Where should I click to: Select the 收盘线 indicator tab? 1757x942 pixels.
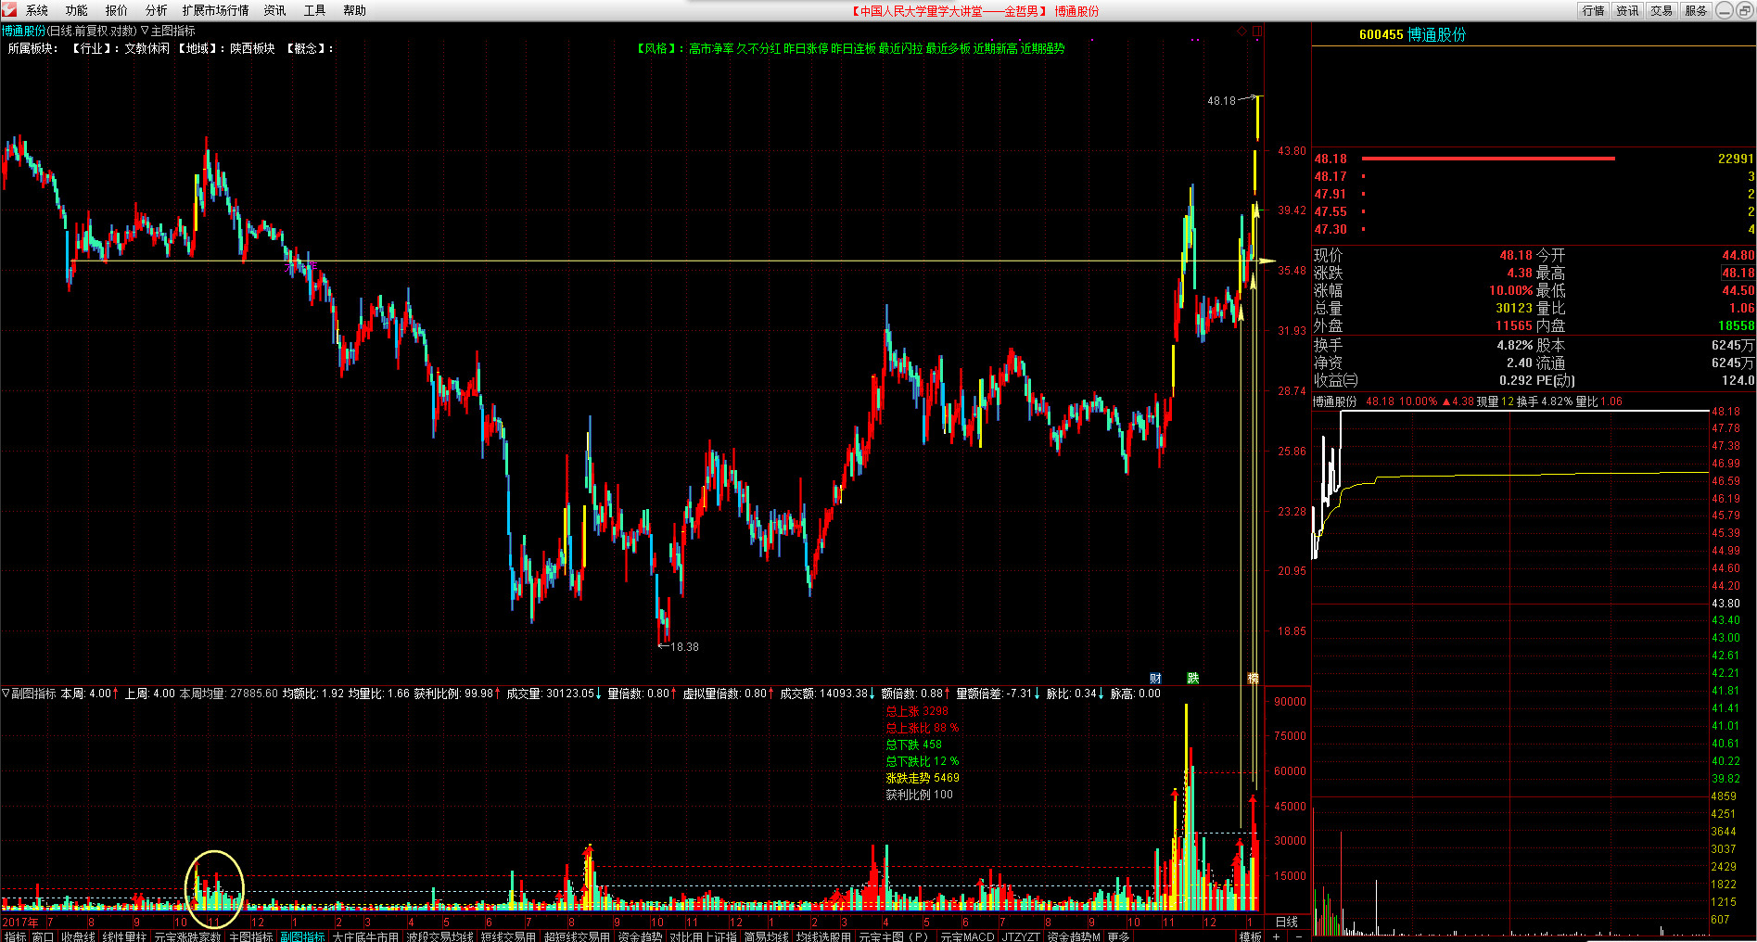78,936
